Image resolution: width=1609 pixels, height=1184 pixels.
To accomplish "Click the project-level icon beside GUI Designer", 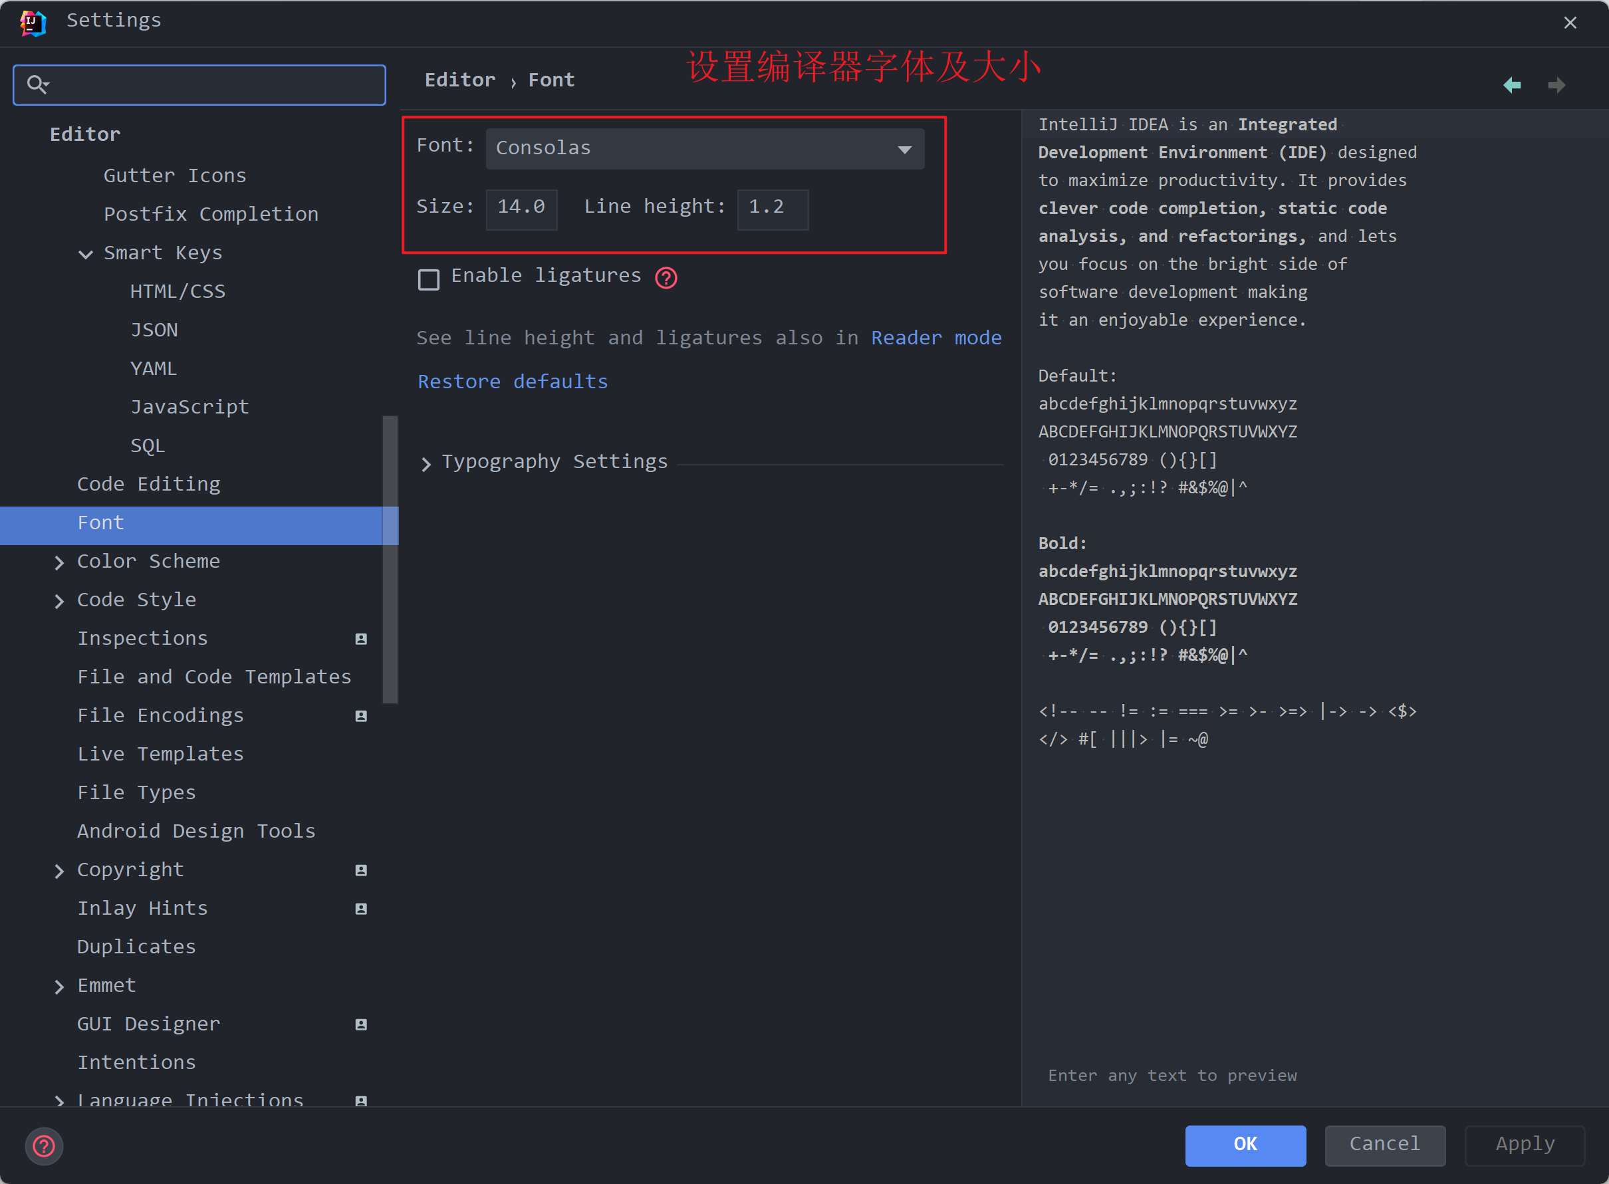I will [361, 1024].
